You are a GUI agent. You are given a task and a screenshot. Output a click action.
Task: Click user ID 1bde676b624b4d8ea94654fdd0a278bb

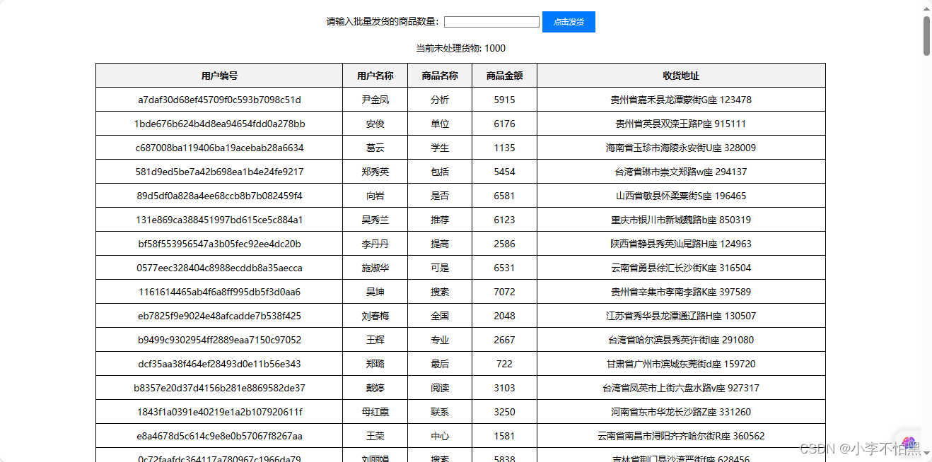[x=219, y=124]
